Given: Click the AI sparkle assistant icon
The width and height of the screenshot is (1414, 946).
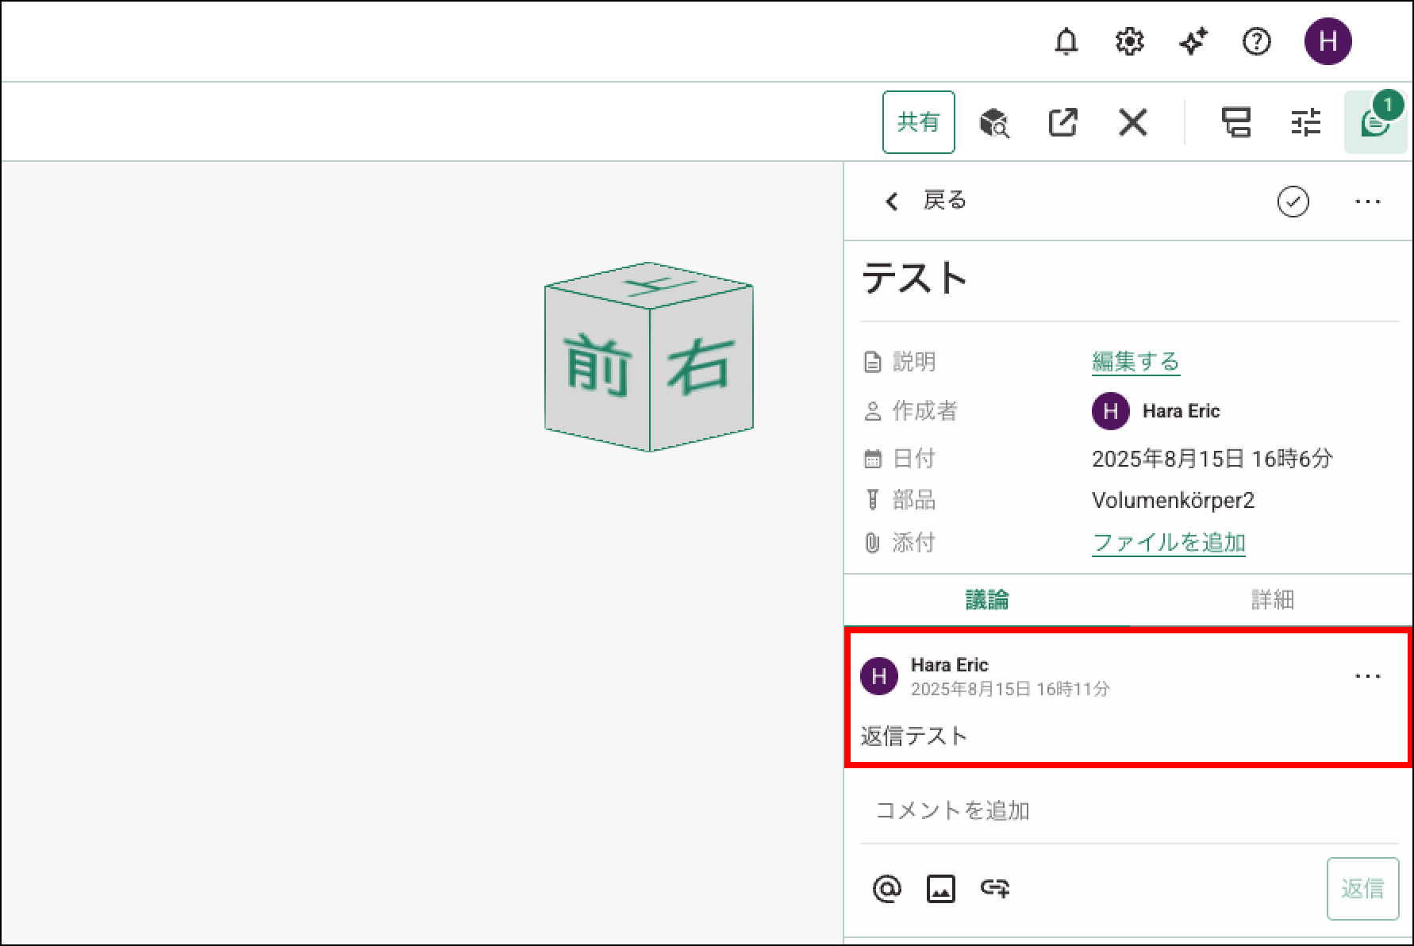Looking at the screenshot, I should pyautogui.click(x=1193, y=41).
